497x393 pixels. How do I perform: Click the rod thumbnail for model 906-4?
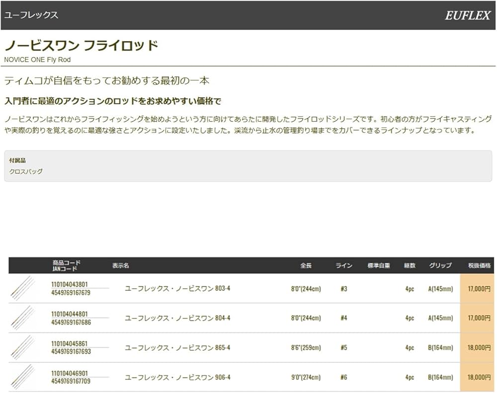[22, 378]
